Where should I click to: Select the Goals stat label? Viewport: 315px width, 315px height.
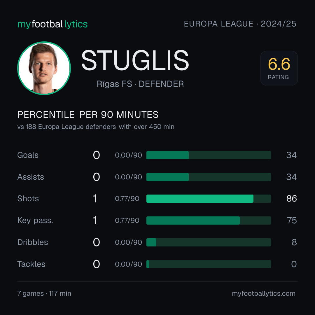[28, 155]
